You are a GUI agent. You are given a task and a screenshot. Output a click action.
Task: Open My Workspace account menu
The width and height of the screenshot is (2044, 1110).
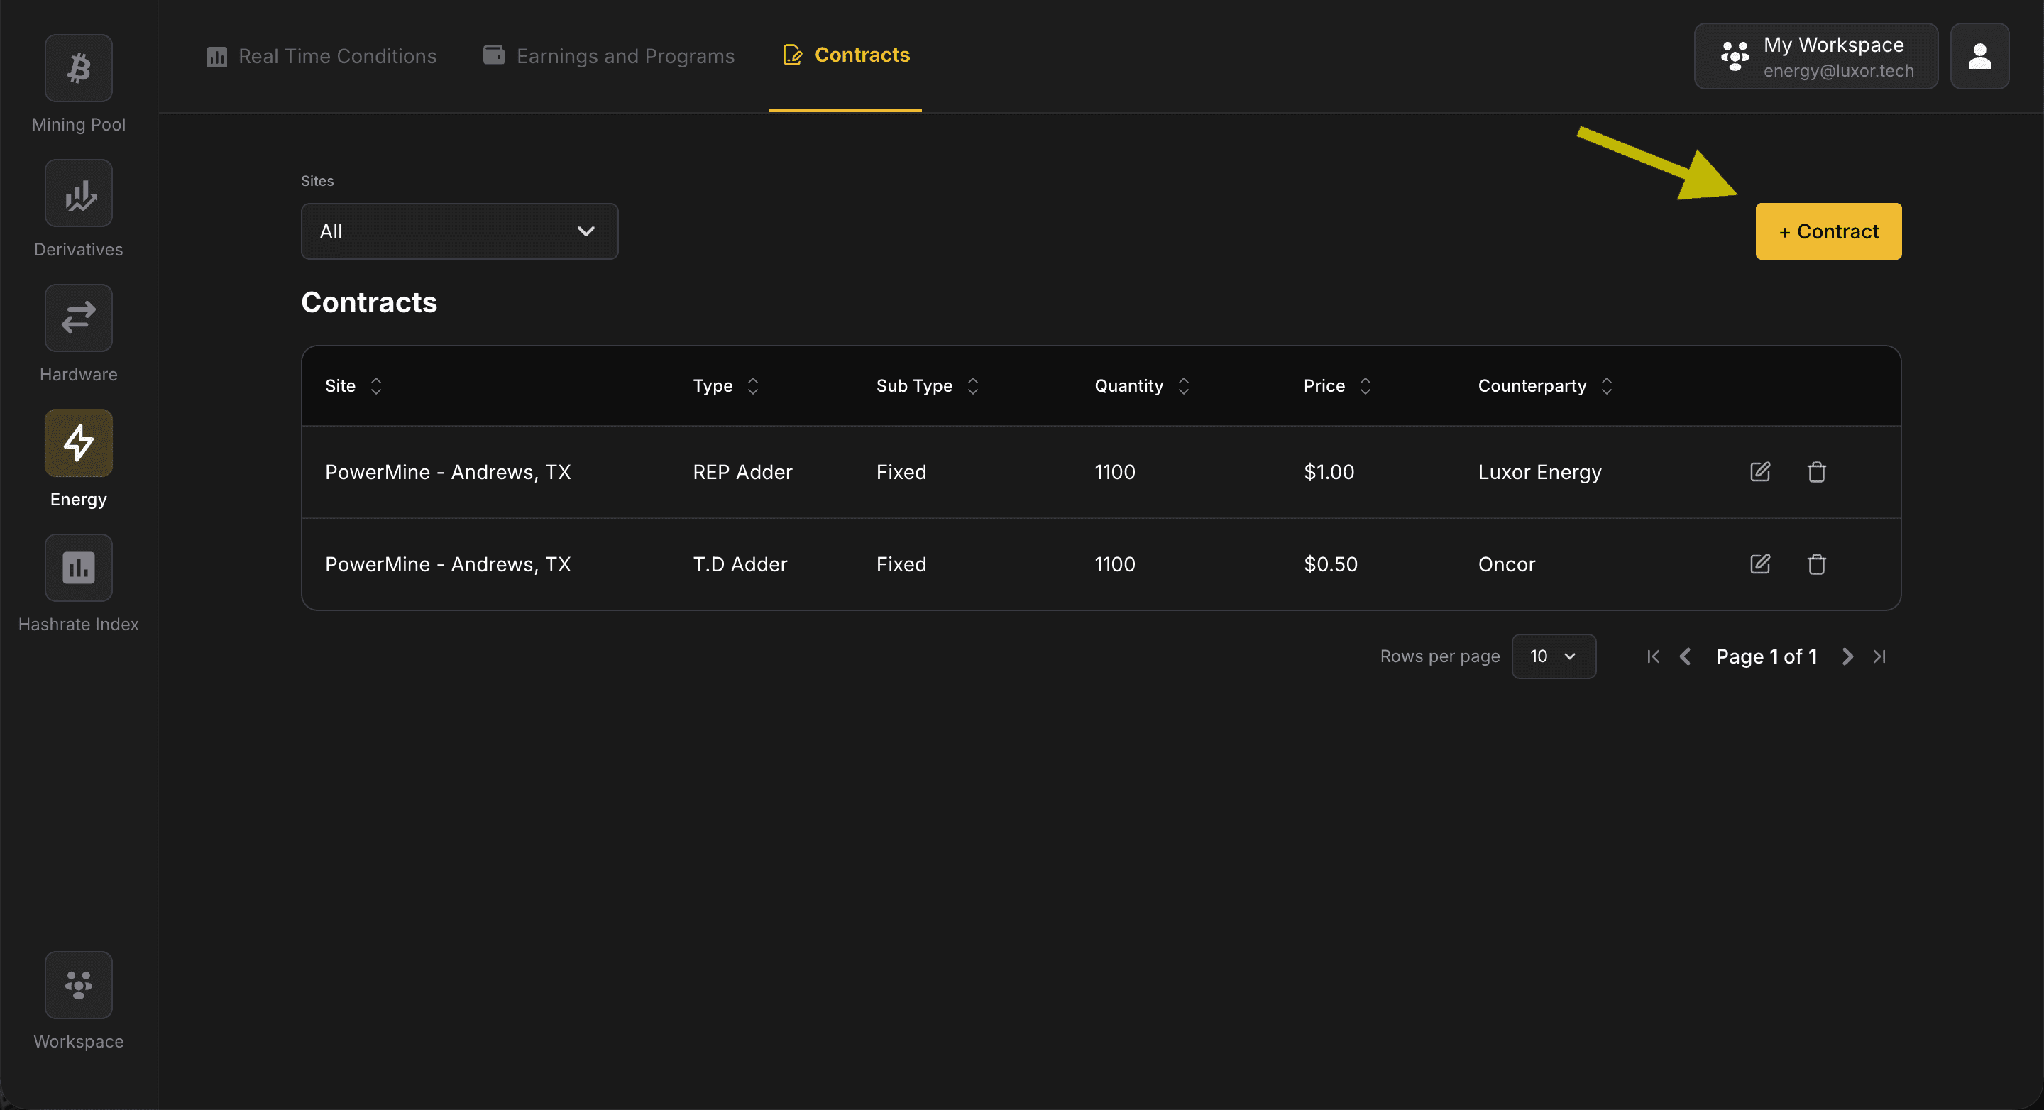[x=1815, y=55]
